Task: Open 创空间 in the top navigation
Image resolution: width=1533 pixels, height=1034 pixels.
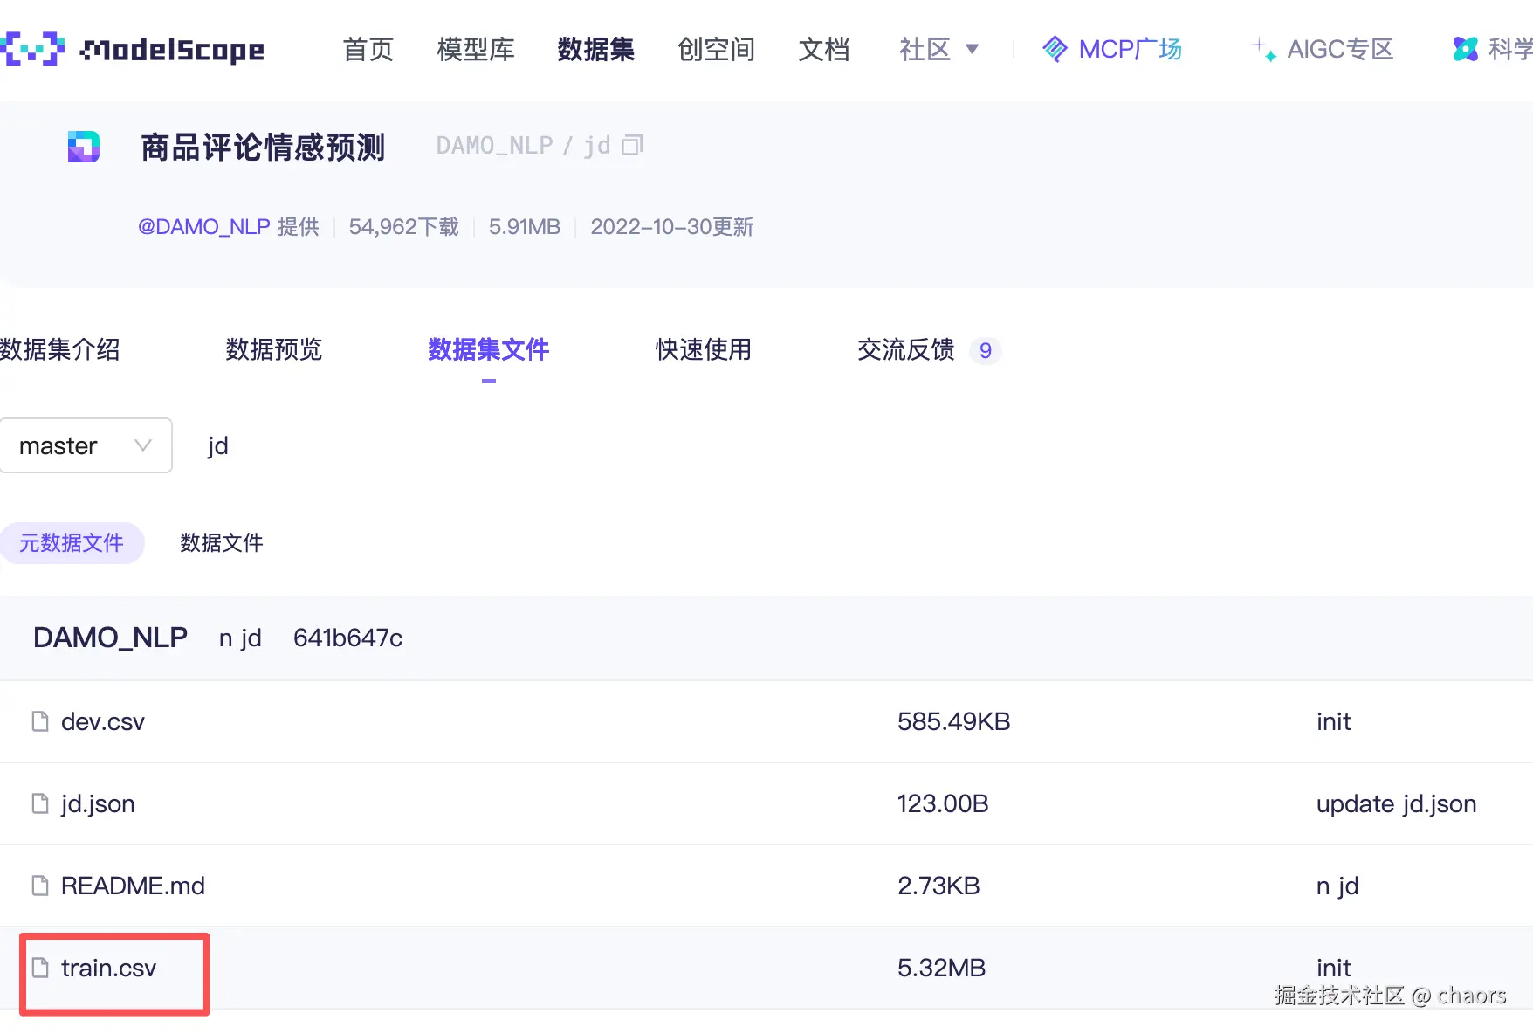Action: click(717, 49)
